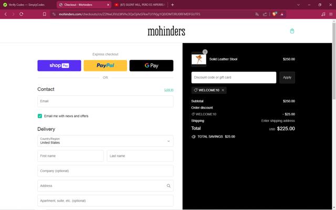Click the Enter shipping address text
336x210 pixels.
tap(278, 121)
